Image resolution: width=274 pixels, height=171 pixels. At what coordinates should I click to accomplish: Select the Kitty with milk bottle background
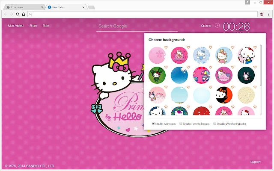pos(246,55)
